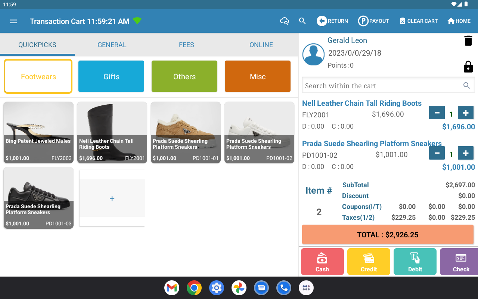
Task: Add Prada sneakers PD1001-02 product tile
Action: point(259,132)
